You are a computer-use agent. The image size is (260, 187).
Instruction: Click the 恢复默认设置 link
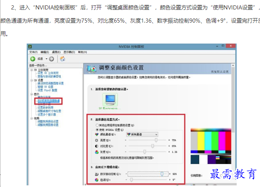click(x=220, y=72)
